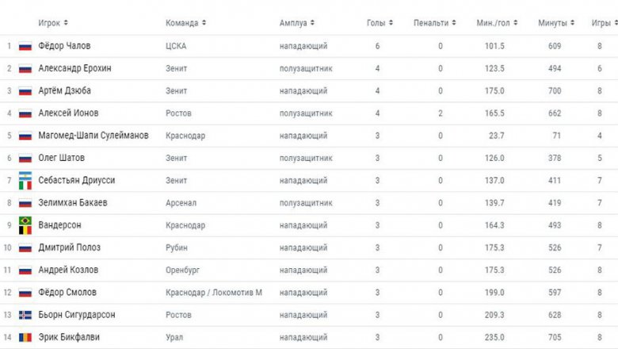Open team Краснодар / Локомотив М
Viewport: 618px width, 349px height.
click(214, 293)
